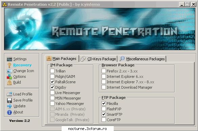This screenshot has height=131, width=198.
Task: Click the 'IM Package' group label
Action: click(61, 65)
